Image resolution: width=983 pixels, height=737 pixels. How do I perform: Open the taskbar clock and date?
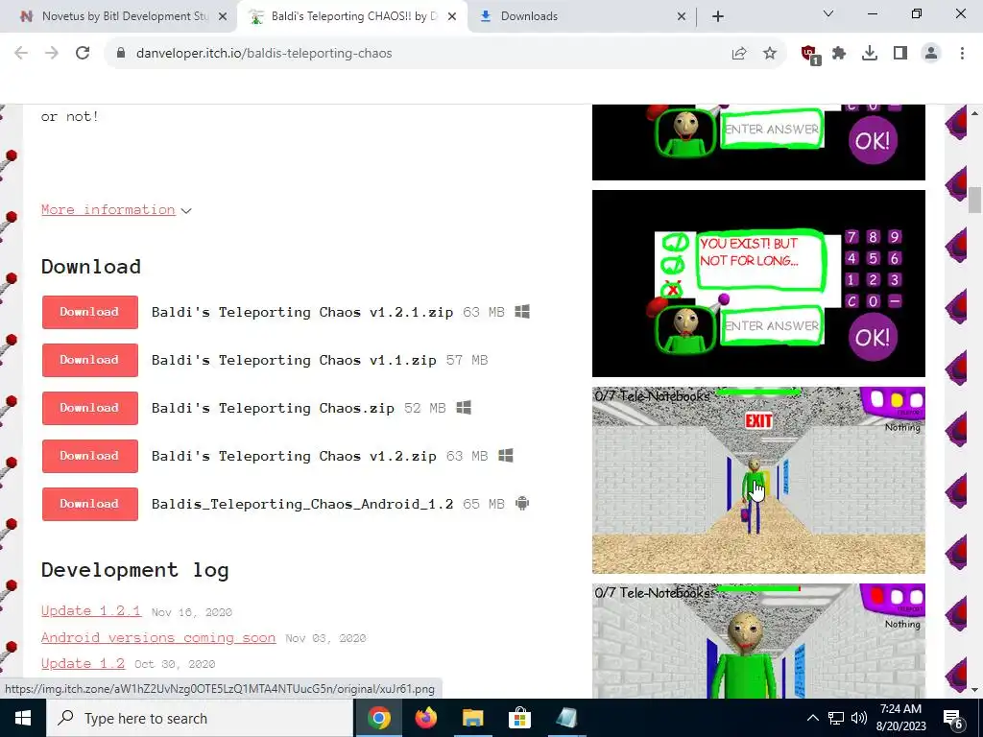click(900, 718)
